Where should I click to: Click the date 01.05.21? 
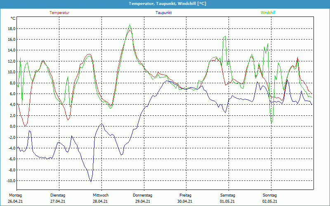tap(227, 201)
